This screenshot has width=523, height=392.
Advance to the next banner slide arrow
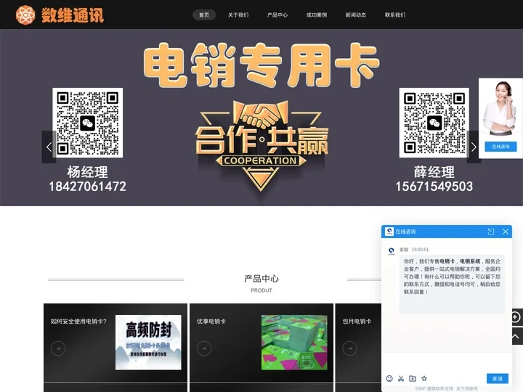[x=474, y=147]
